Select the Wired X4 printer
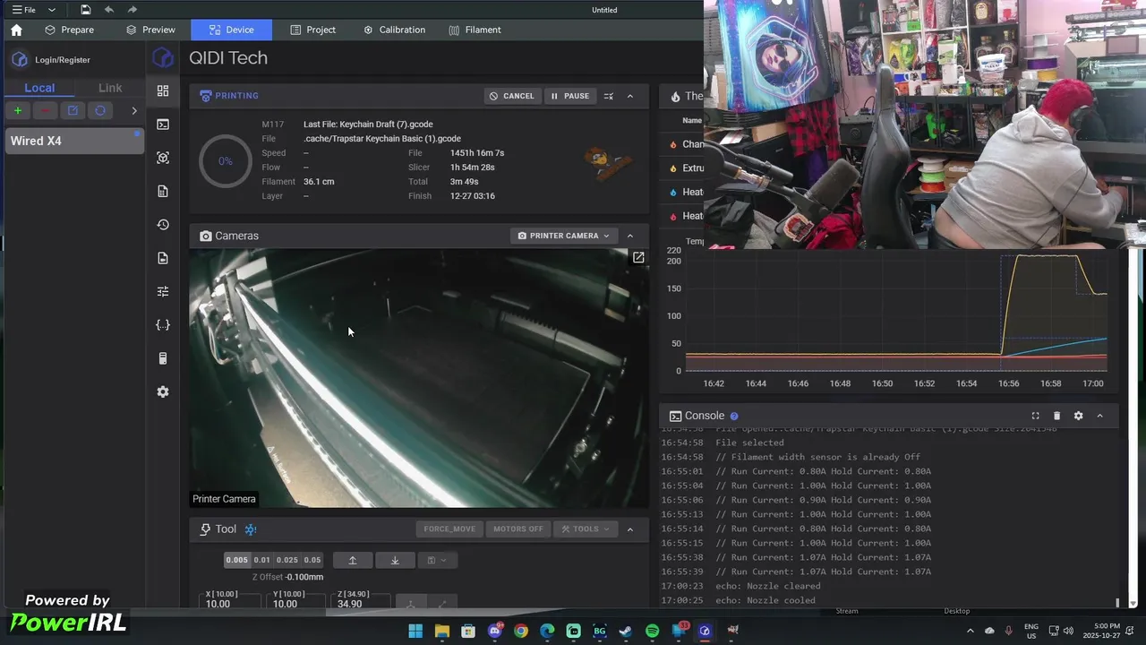Image resolution: width=1146 pixels, height=645 pixels. coord(74,141)
